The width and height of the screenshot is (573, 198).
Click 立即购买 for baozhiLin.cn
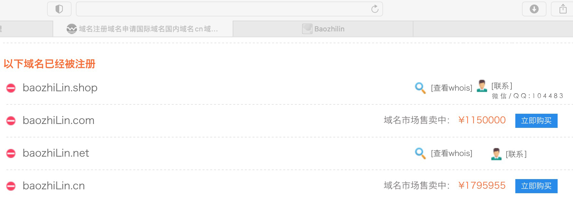(536, 186)
